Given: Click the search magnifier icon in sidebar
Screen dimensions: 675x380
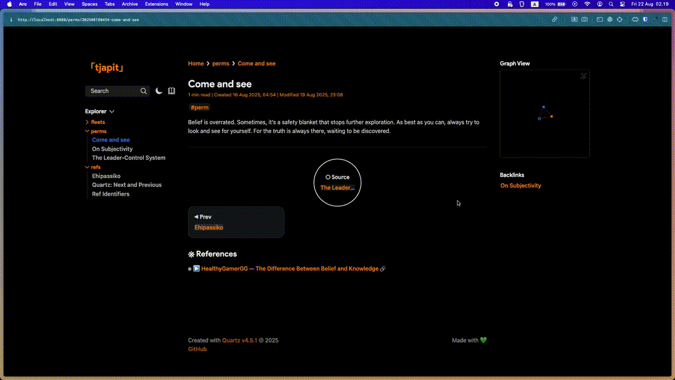Looking at the screenshot, I should point(144,91).
